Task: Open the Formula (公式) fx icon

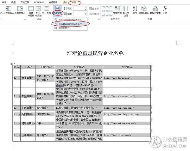Action: coord(165,9)
